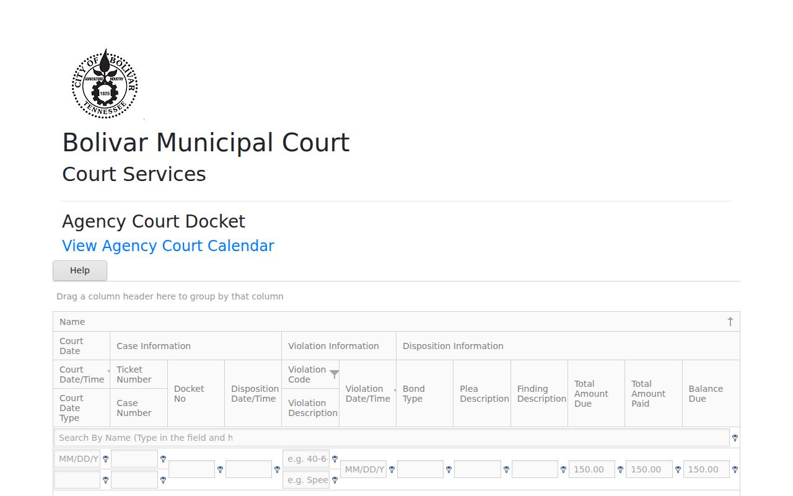Viewport: 793px width, 496px height.
Task: Click the Case Number filter input
Action: (134, 480)
